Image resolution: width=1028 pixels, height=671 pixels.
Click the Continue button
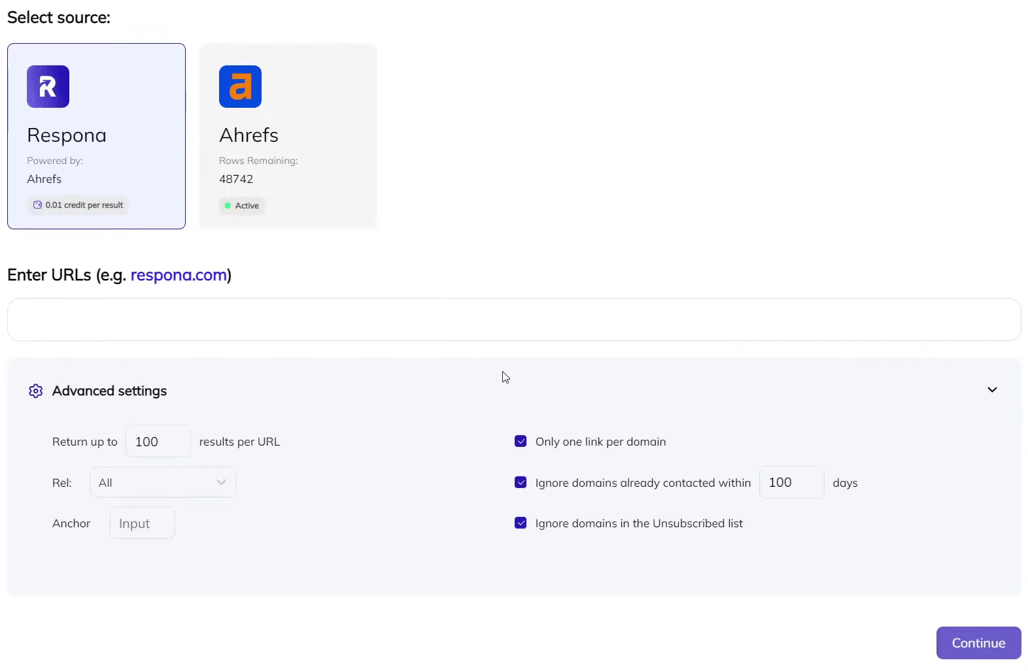pos(978,643)
